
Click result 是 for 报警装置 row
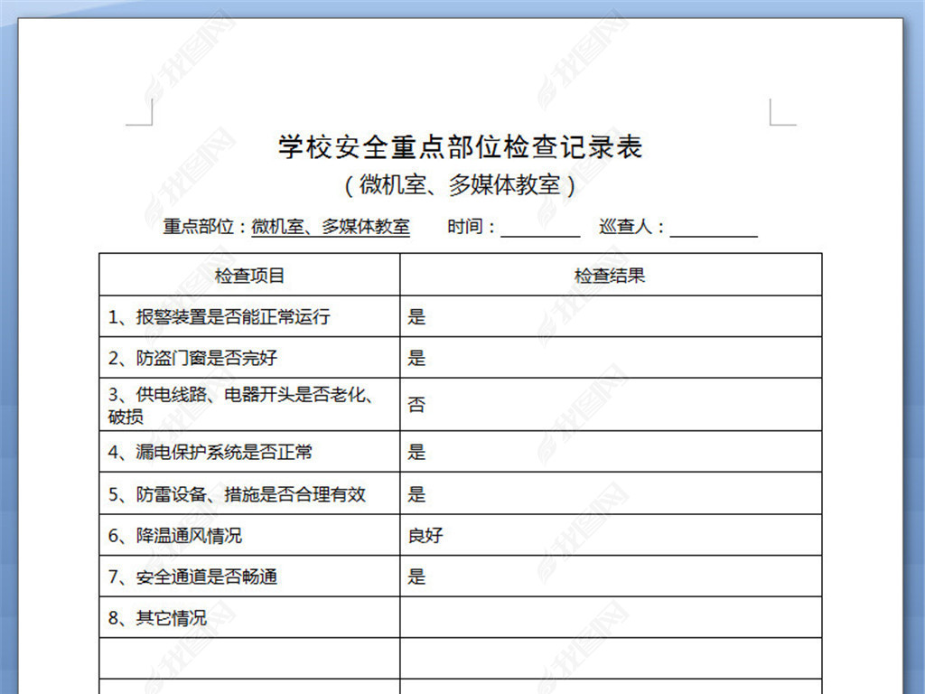point(416,317)
